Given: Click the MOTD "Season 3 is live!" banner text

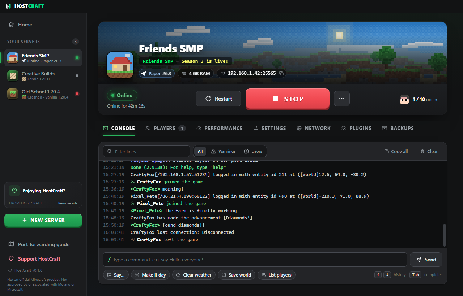Looking at the screenshot, I should [x=205, y=61].
